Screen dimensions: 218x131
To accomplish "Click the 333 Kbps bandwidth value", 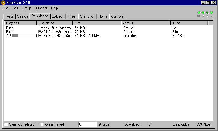I will 204,124.
